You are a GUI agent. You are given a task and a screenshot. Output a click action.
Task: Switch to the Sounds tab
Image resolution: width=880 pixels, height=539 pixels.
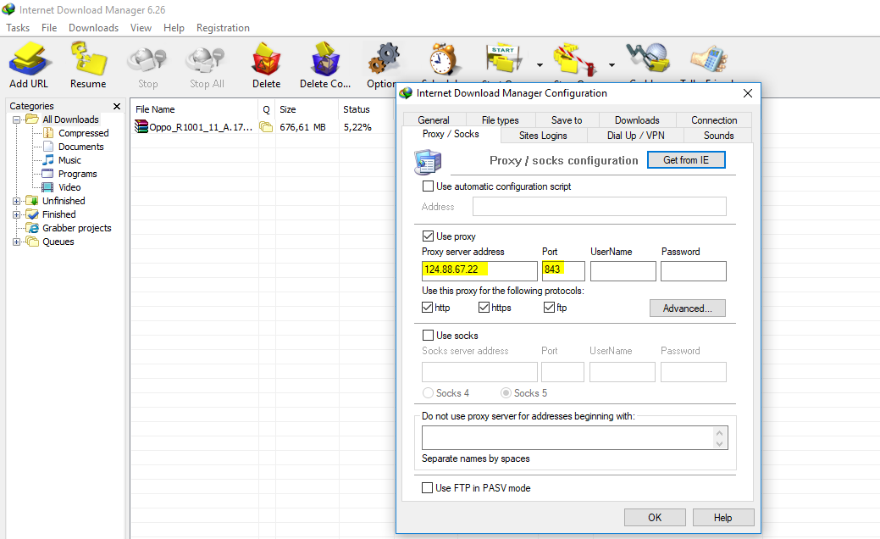click(718, 136)
